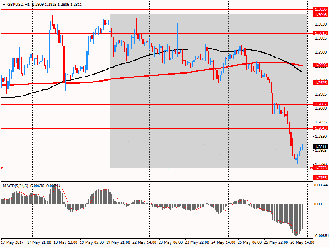
Task: Click the 0.00 MACD zero level label
Action: coord(318,204)
